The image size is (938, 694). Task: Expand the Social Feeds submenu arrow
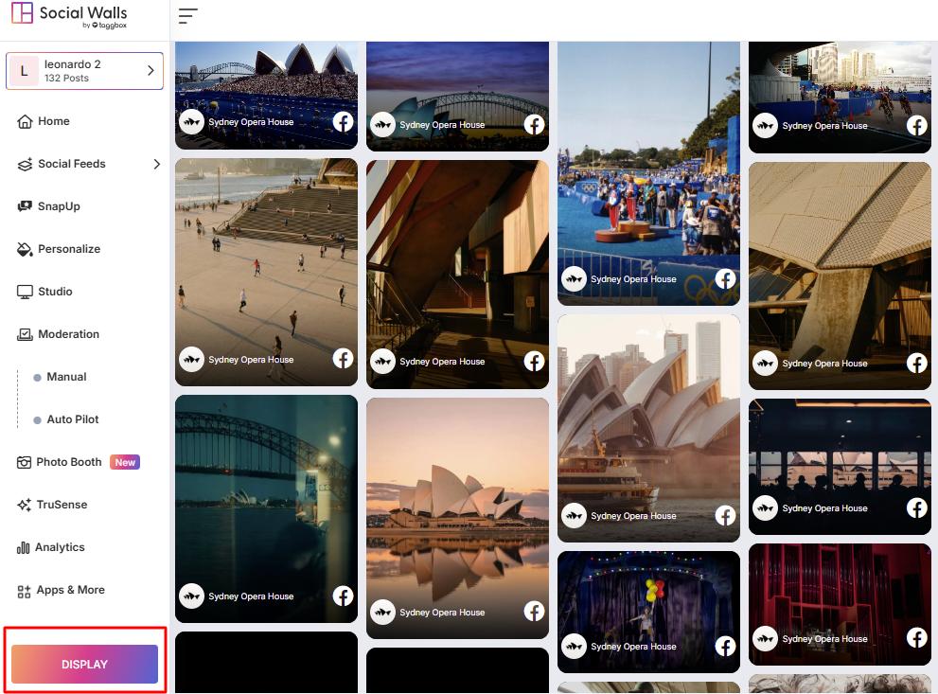[x=156, y=164]
